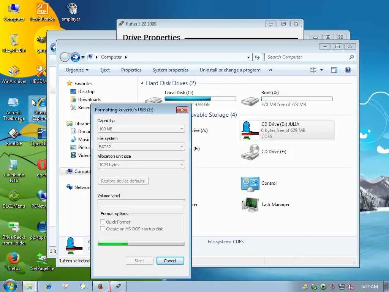Open the Recycle Bin icon
Screen dimensions: 389x292
14,43
